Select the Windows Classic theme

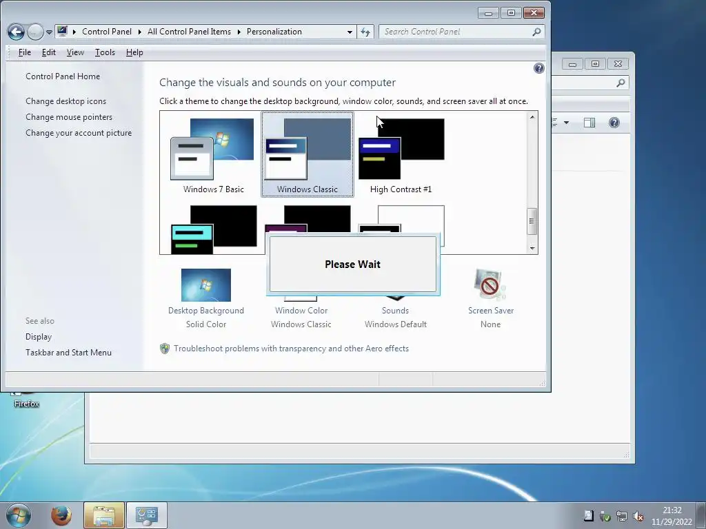[307, 155]
